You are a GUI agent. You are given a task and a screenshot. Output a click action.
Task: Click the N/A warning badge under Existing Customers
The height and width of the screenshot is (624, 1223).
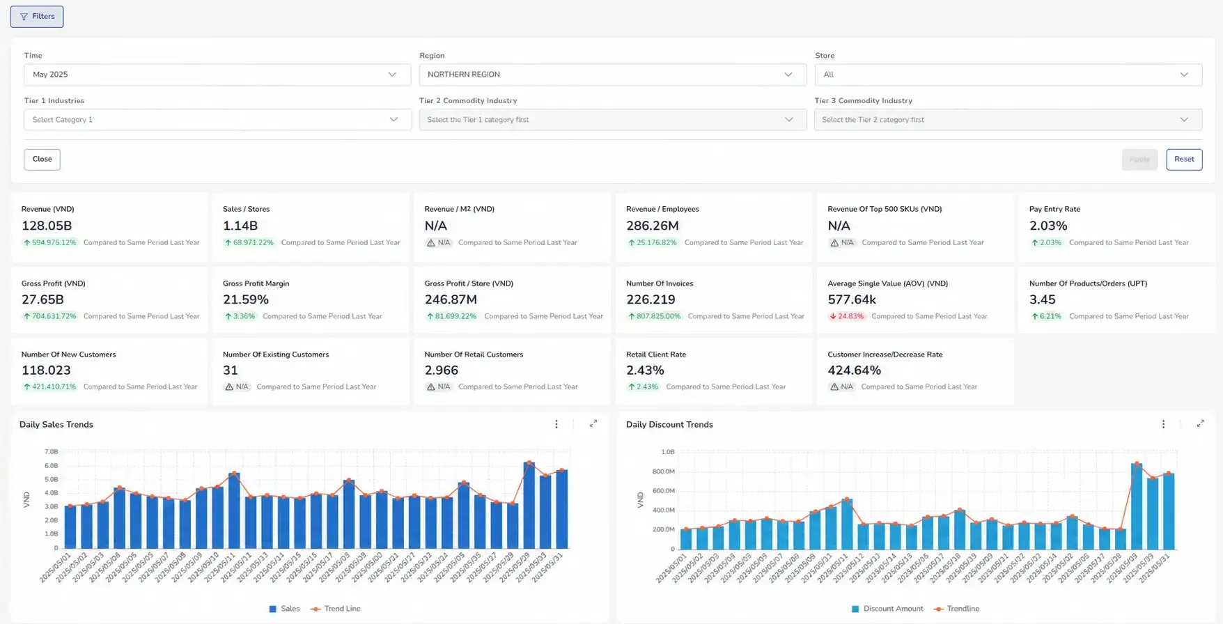[x=237, y=387]
